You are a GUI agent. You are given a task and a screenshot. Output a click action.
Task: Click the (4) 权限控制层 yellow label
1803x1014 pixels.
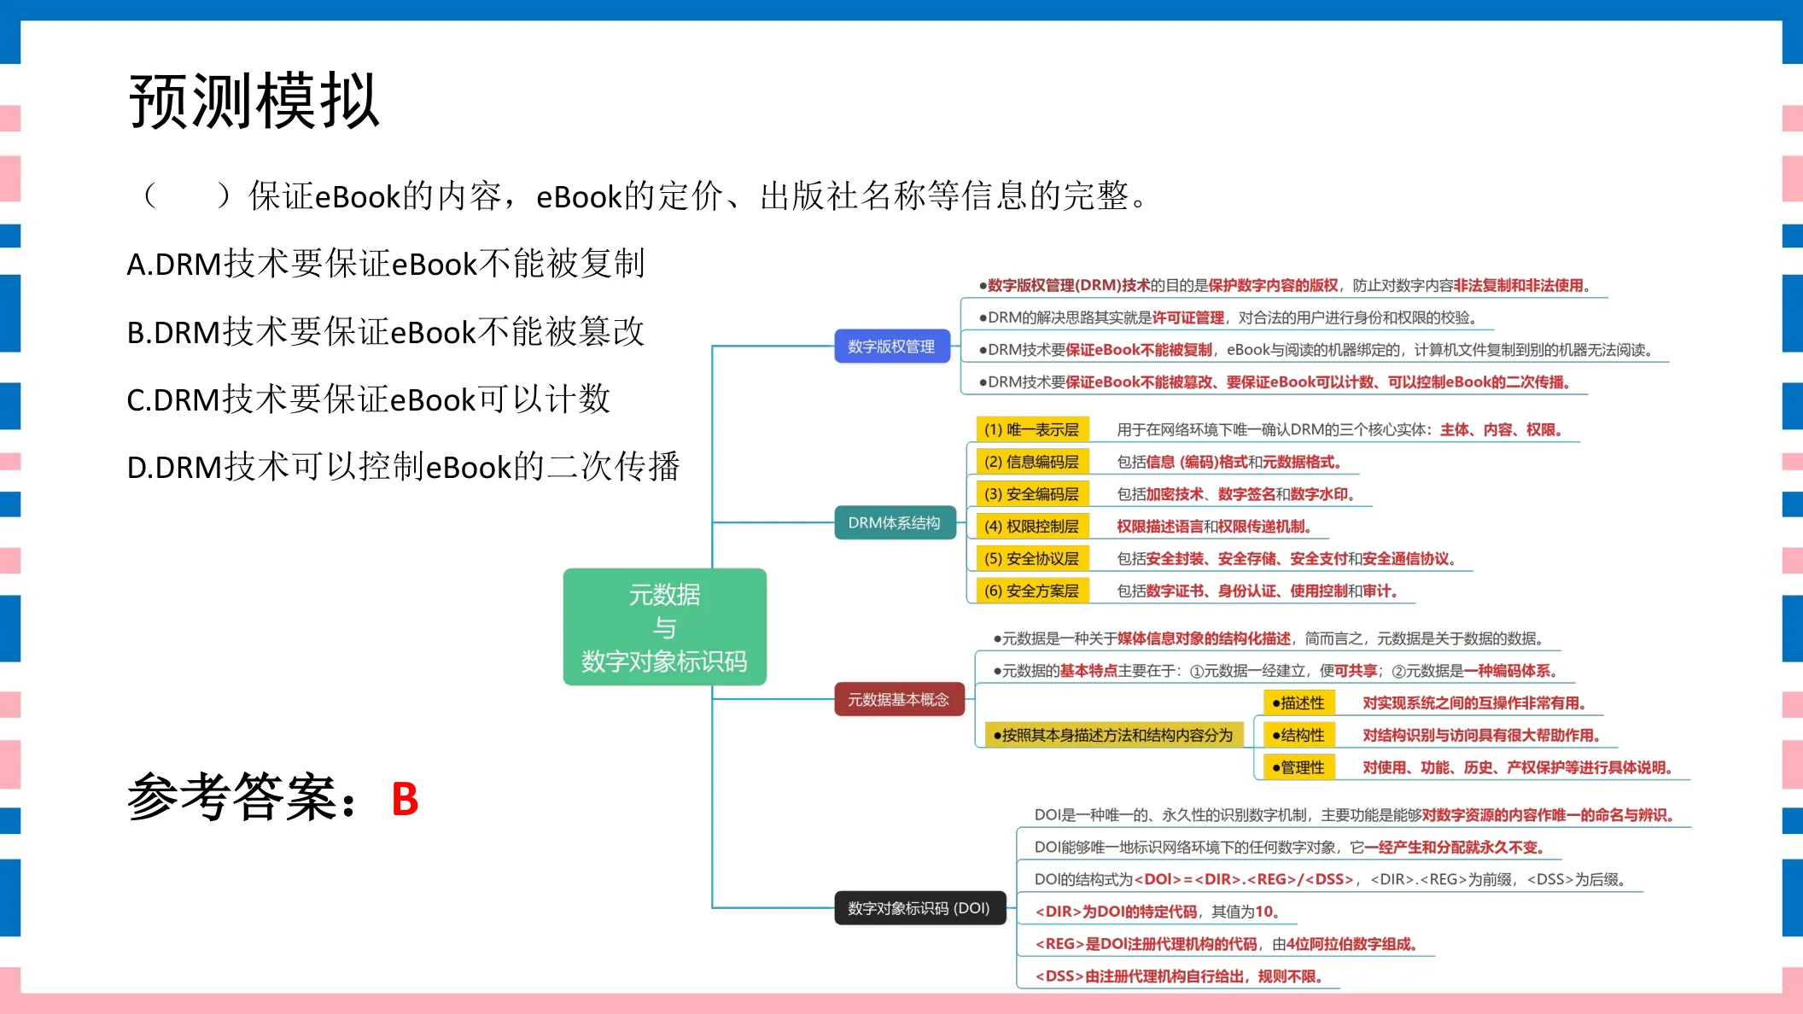tap(1032, 527)
